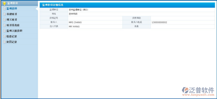Click the document icon next to 监理上报资料
Screen dimensions: 217x99
coord(4,31)
